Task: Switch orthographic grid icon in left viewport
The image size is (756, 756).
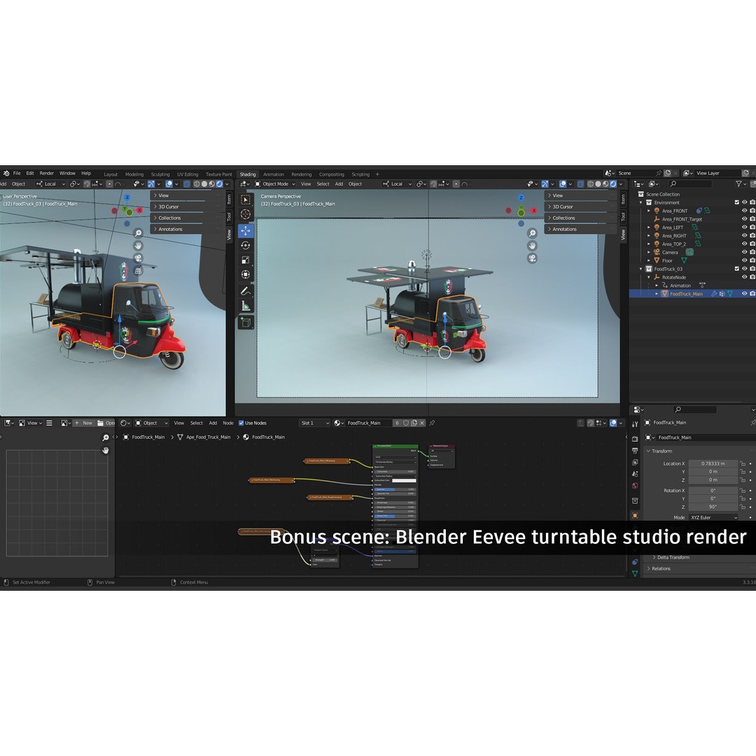Action: (x=139, y=271)
